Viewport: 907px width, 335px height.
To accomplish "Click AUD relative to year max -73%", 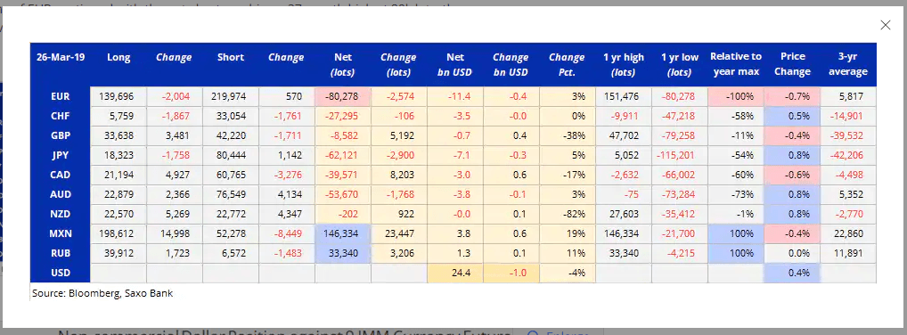I will click(743, 194).
